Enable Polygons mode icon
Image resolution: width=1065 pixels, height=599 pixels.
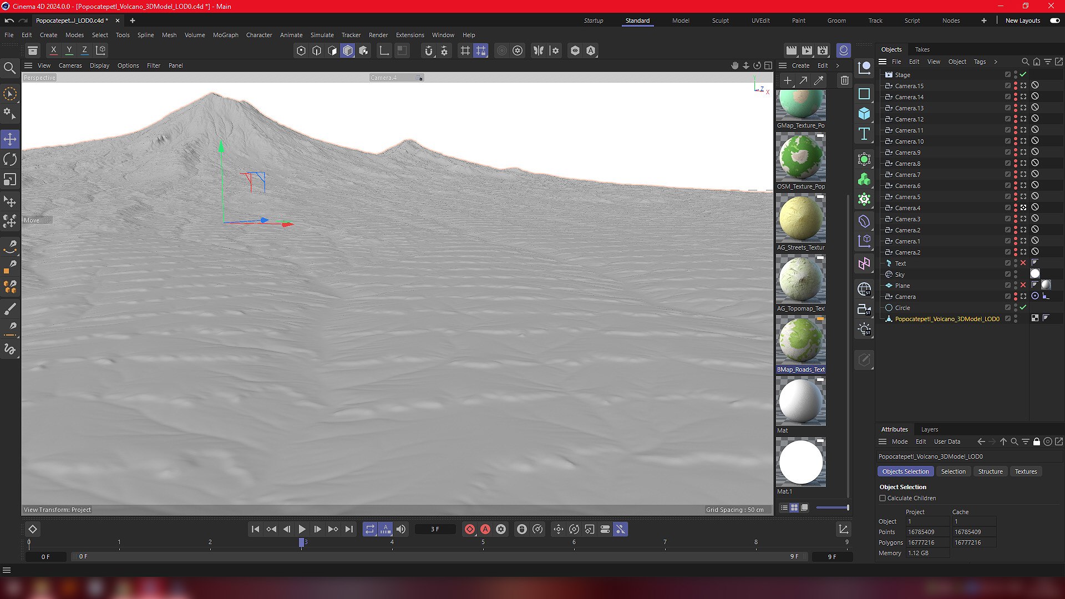(348, 50)
